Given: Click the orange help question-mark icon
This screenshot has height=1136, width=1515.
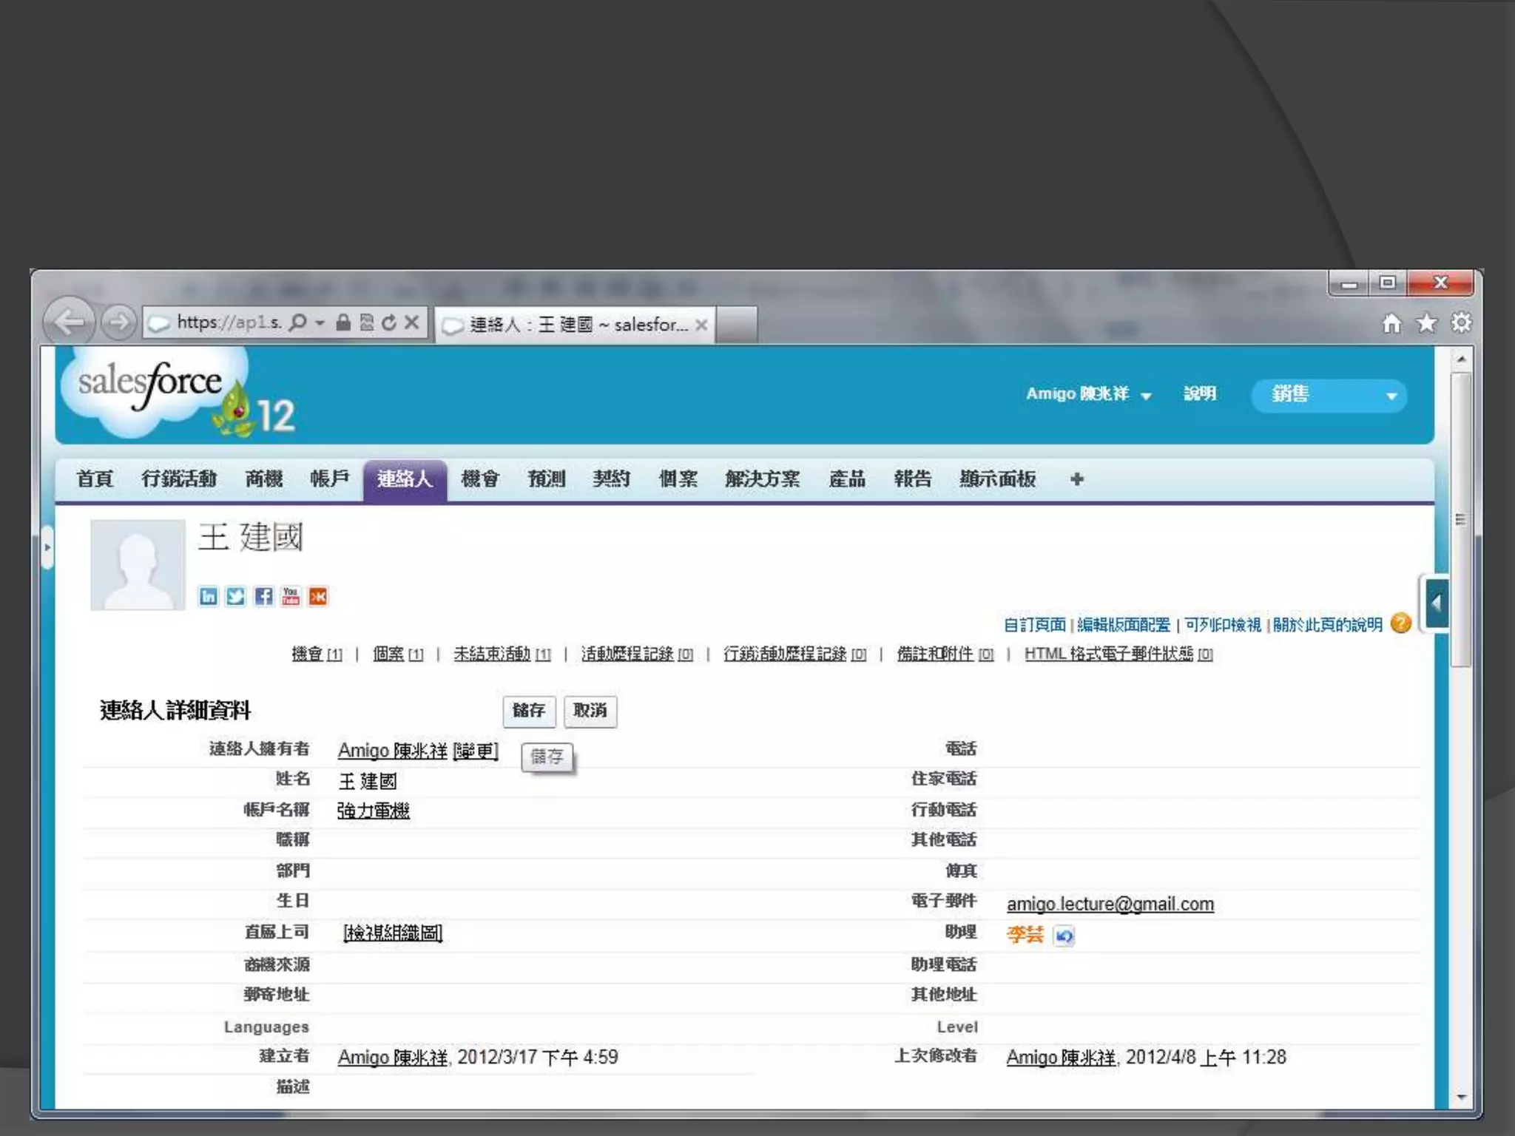Looking at the screenshot, I should point(1400,624).
